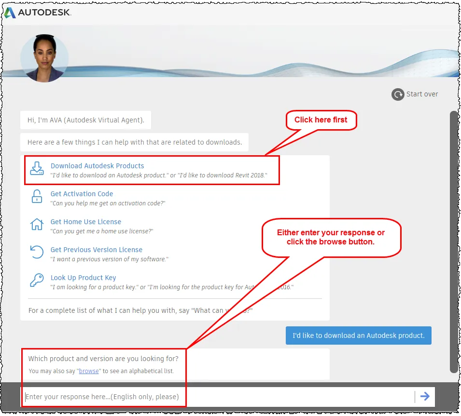461x416 pixels.
Task: Click the blue send arrow icon
Action: (425, 396)
